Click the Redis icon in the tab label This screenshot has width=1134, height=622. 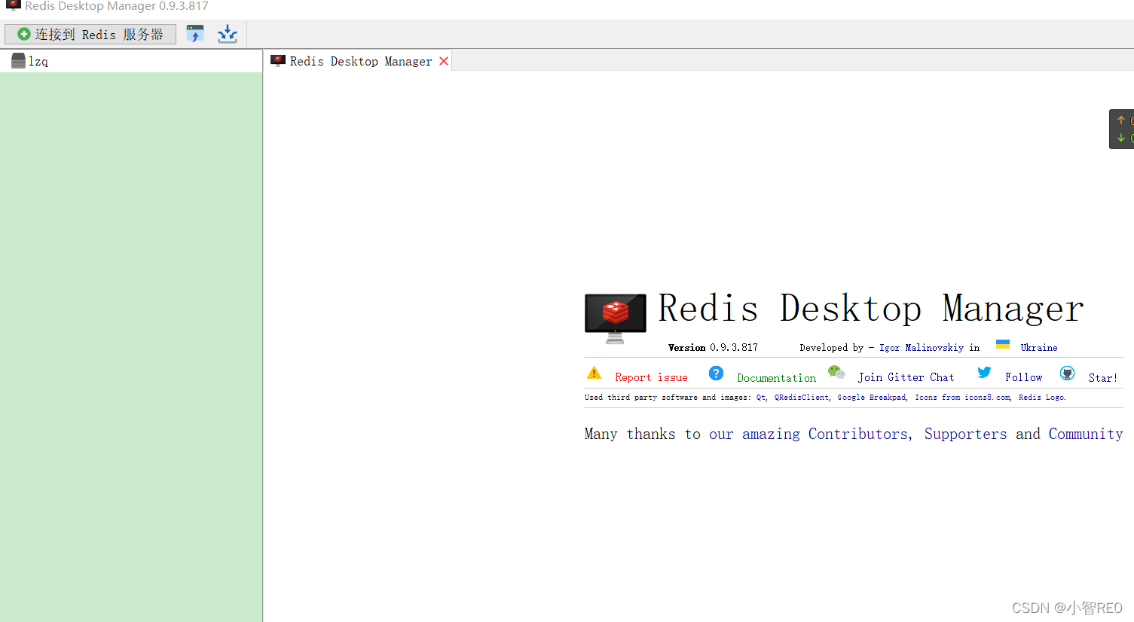(x=278, y=60)
